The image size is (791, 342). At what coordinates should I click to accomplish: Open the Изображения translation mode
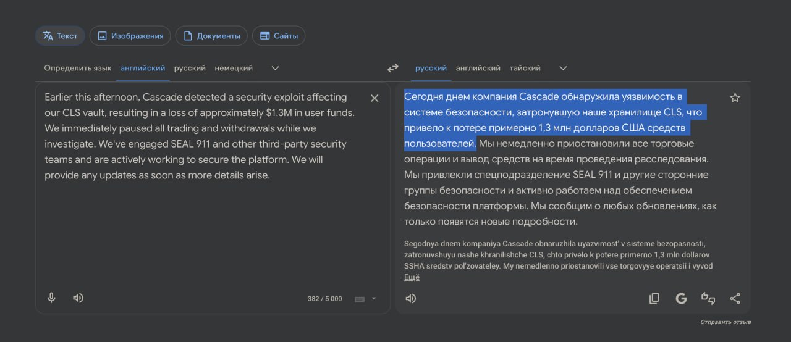pyautogui.click(x=130, y=36)
